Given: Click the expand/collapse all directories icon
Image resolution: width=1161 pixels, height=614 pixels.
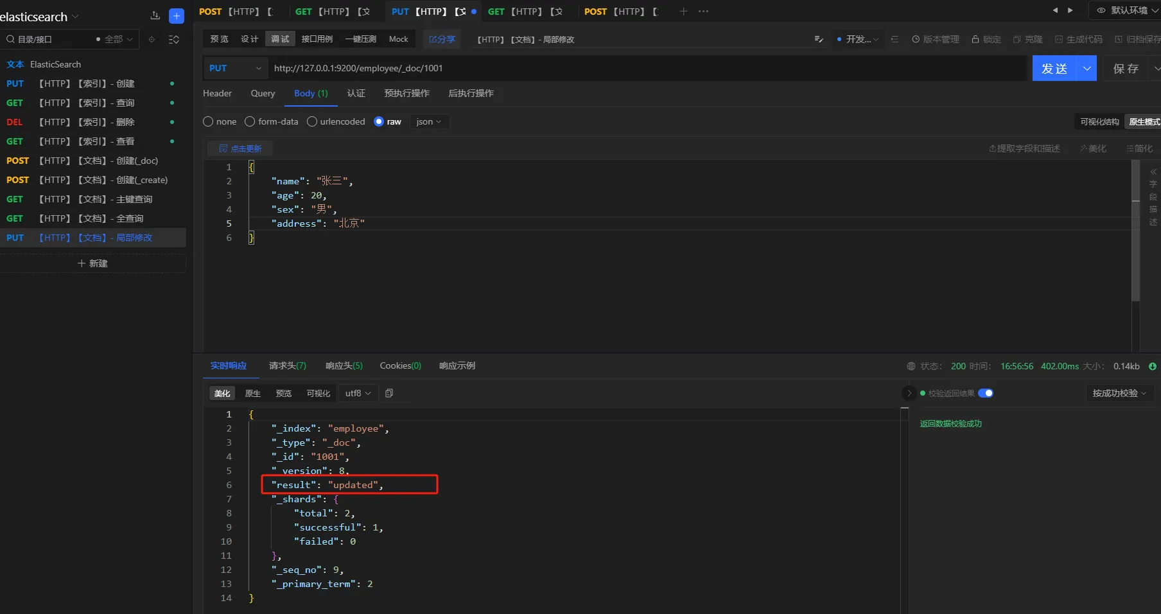Looking at the screenshot, I should click(174, 40).
